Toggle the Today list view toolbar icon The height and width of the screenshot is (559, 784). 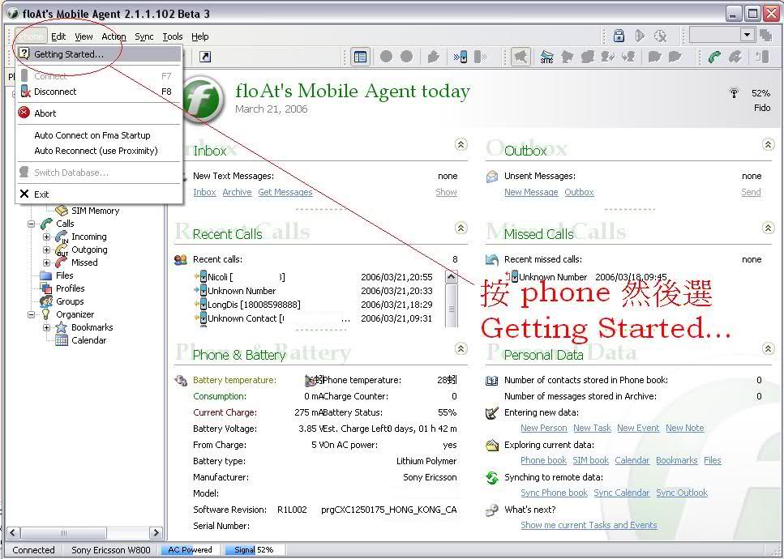click(360, 57)
